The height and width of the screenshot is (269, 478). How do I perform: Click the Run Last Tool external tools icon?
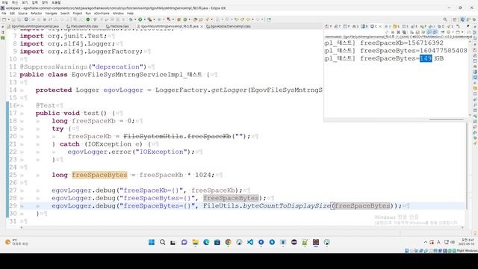[149, 19]
